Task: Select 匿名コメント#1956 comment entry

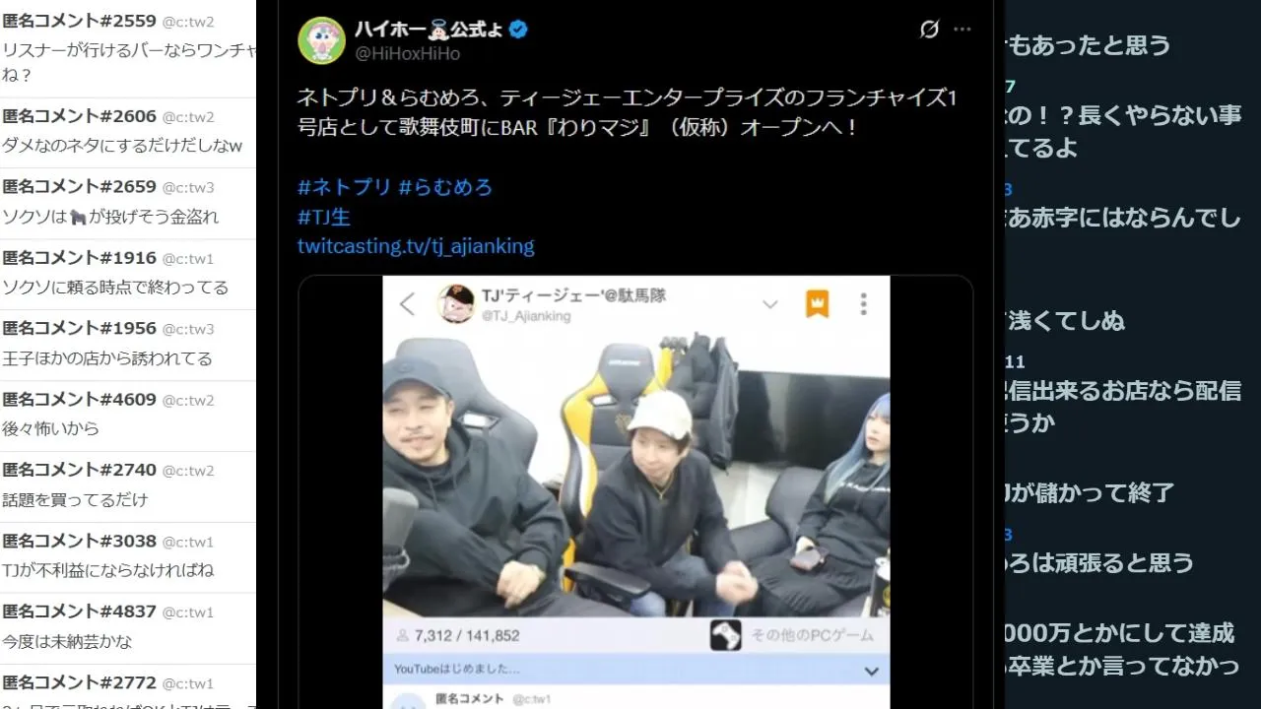Action: click(128, 344)
